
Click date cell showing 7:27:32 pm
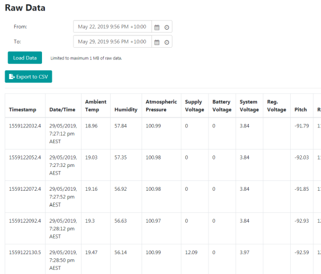63,165
